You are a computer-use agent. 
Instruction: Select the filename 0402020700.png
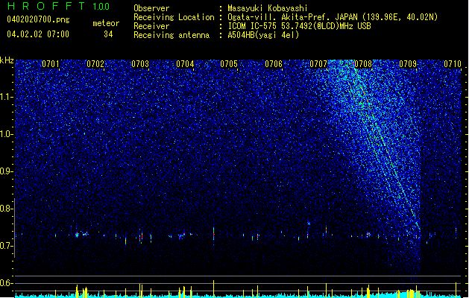38,20
